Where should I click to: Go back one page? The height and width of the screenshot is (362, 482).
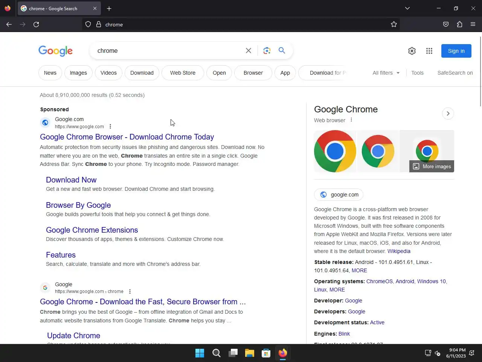click(x=9, y=25)
